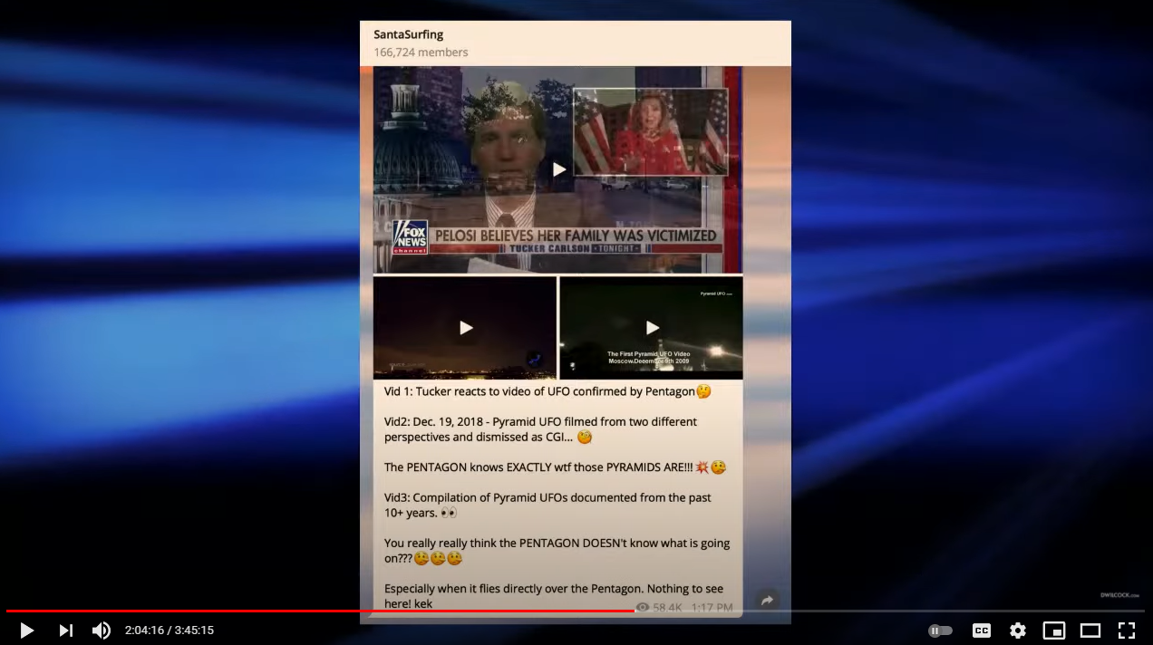
Task: Play the Tucker Carlson Fox News clip
Action: click(x=558, y=169)
